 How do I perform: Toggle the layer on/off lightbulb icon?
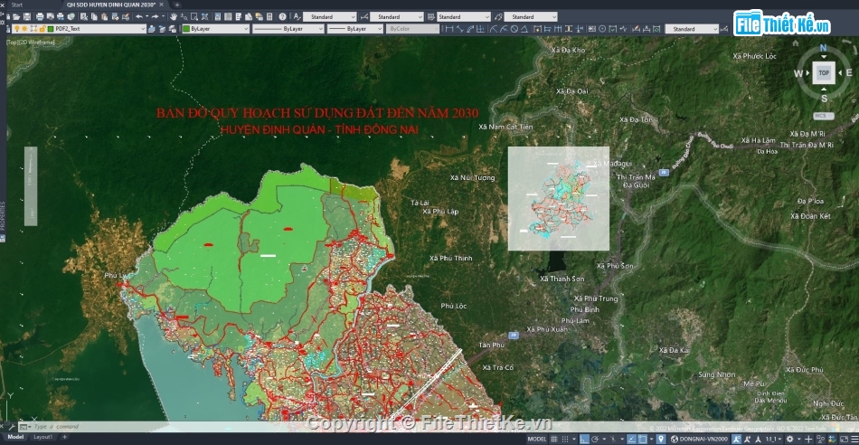(17, 29)
